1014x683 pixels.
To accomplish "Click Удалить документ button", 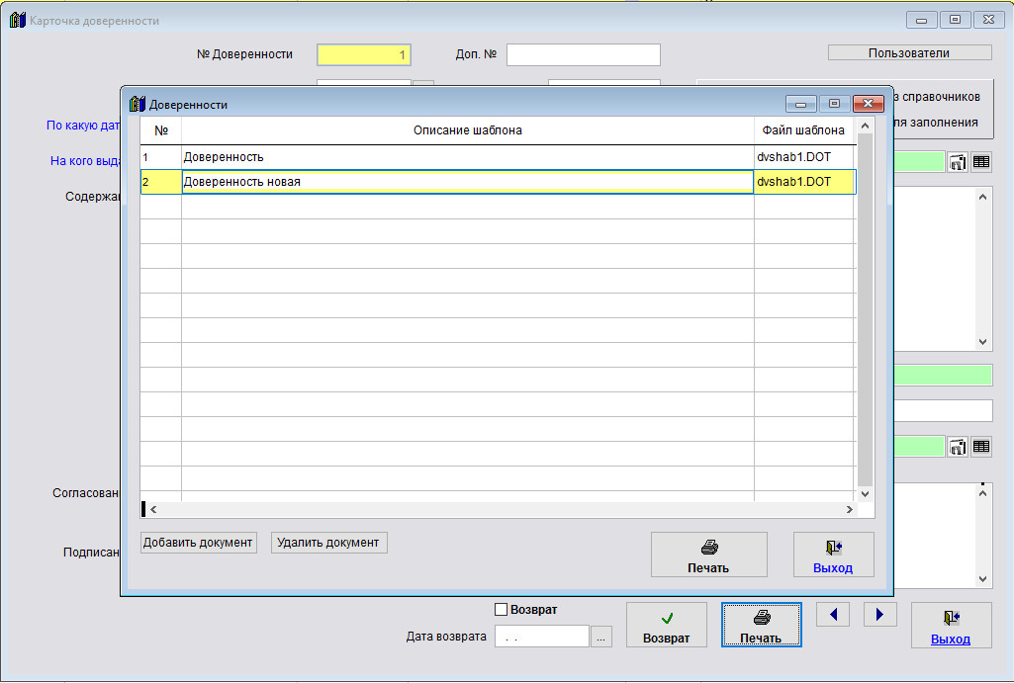I will click(x=328, y=543).
